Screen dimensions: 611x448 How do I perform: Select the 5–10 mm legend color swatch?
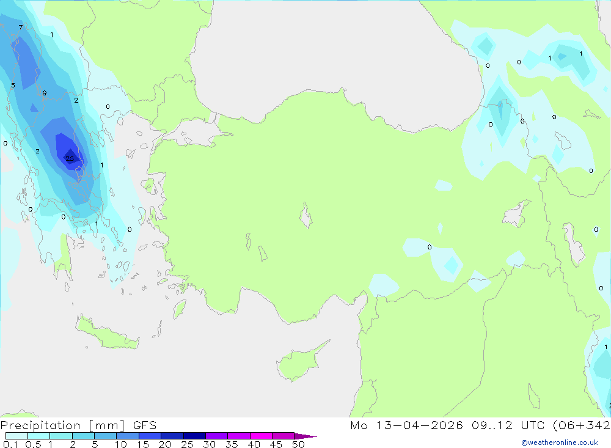[x=105, y=436]
